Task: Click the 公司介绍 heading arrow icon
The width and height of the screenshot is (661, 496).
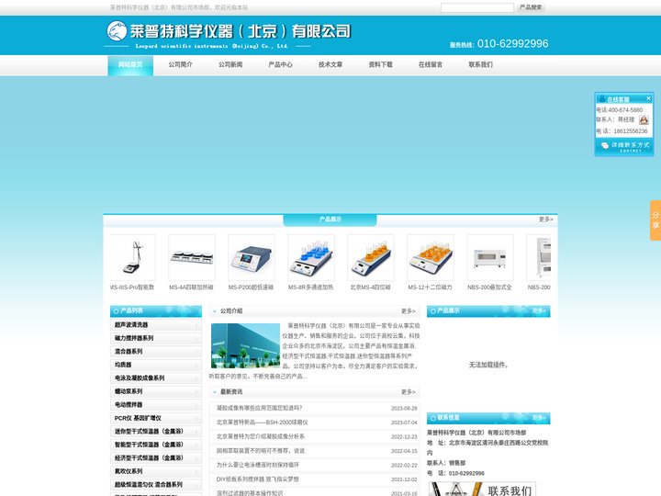Action: pos(215,311)
